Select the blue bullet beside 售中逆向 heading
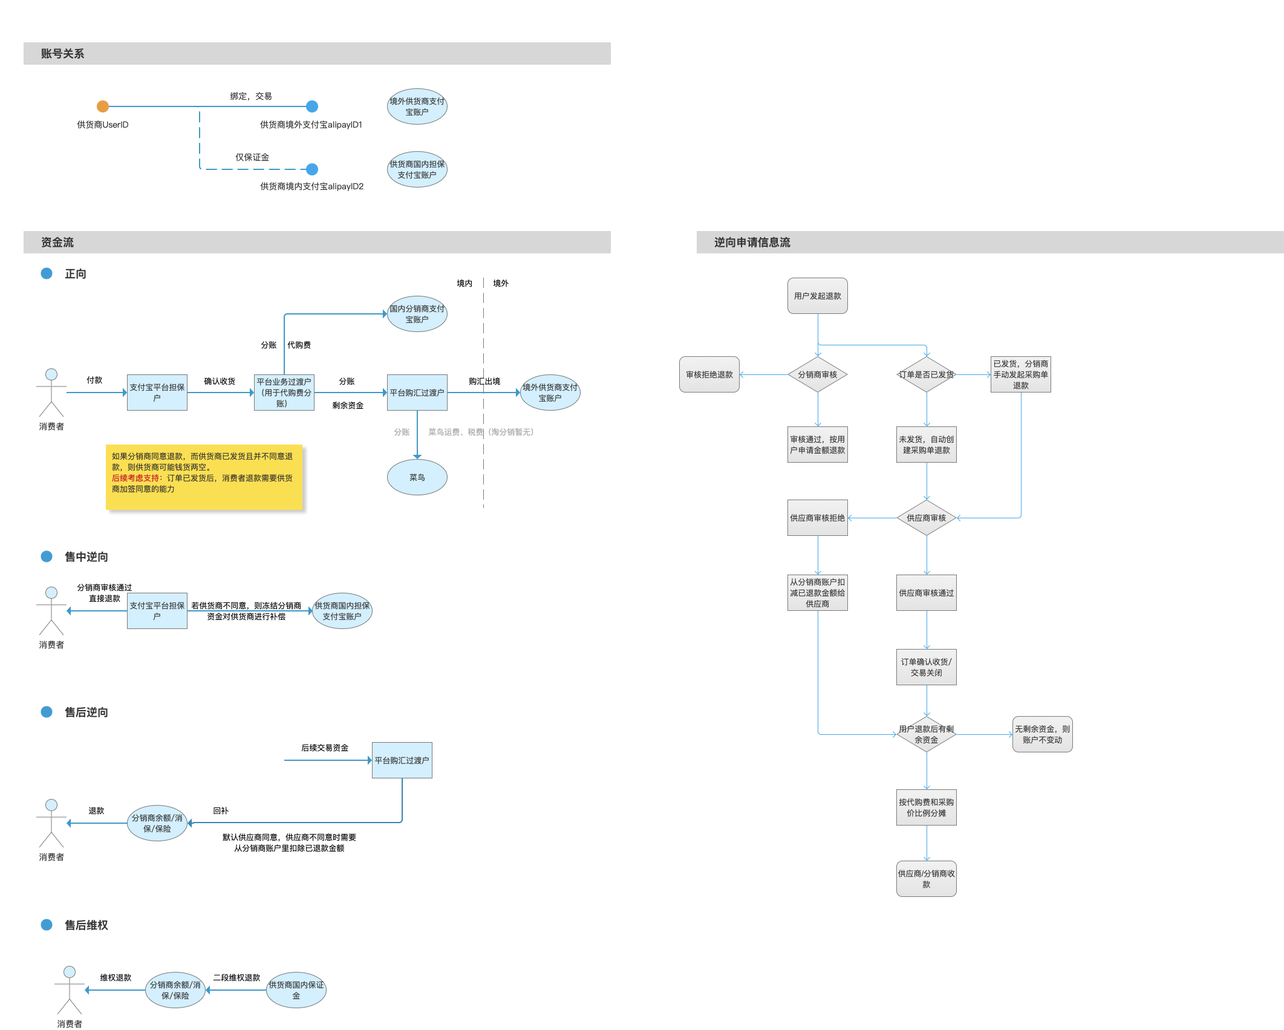This screenshot has width=1284, height=1030. pyautogui.click(x=47, y=556)
